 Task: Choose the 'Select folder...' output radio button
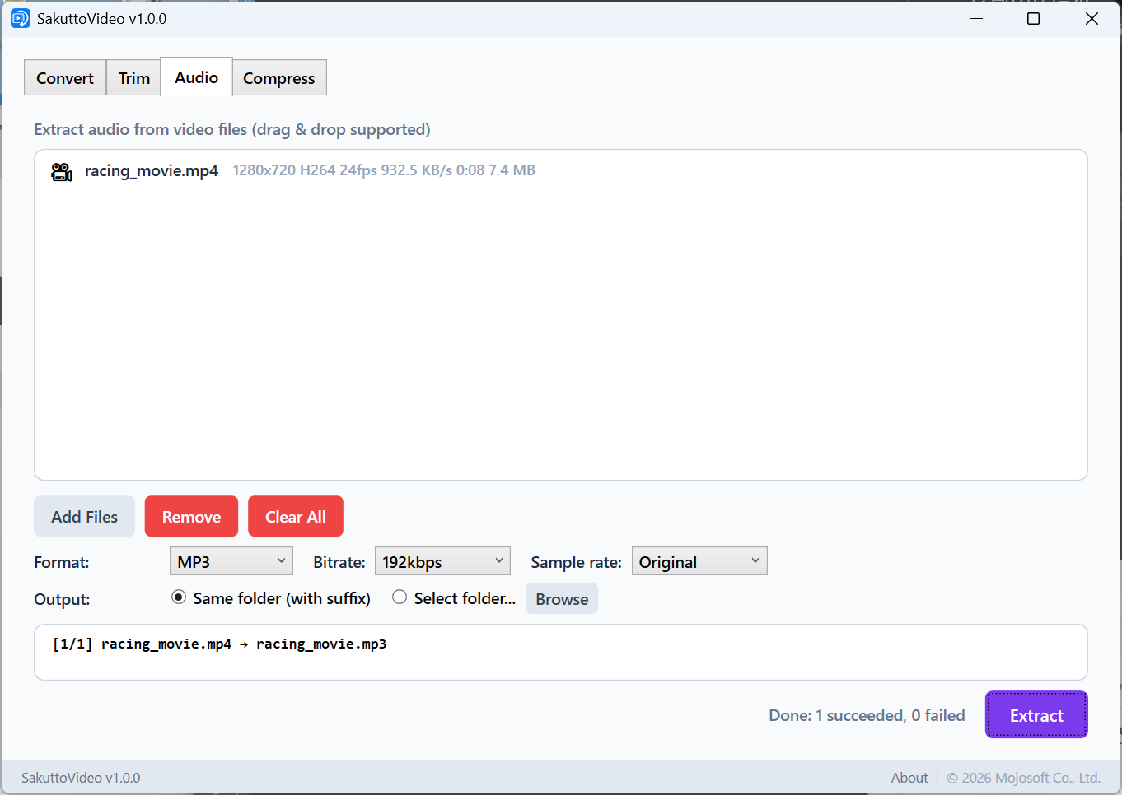pyautogui.click(x=400, y=597)
